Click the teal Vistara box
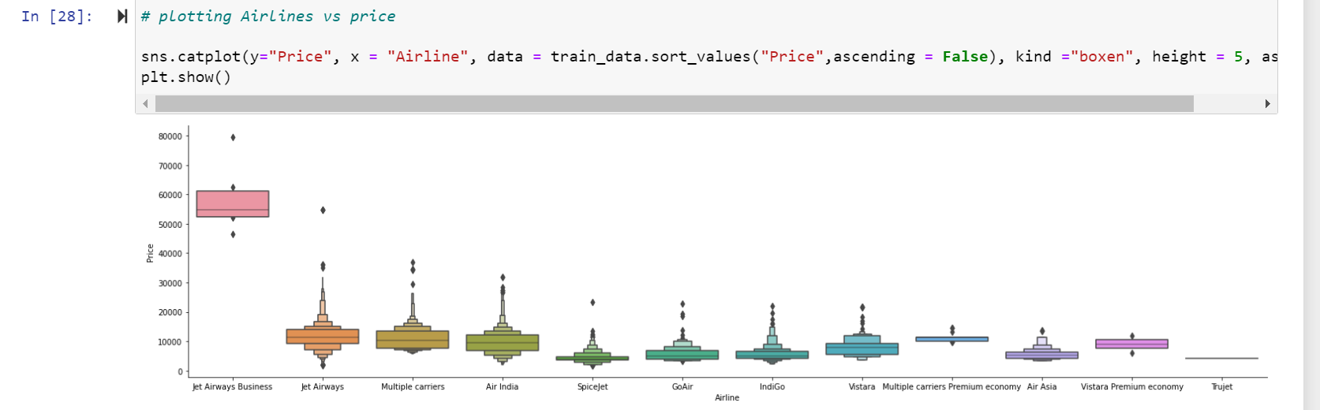The width and height of the screenshot is (1320, 410). coord(862,348)
